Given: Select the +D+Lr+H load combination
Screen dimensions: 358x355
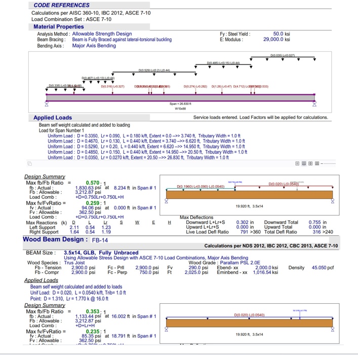Looking at the screenshot, I should point(85,326).
